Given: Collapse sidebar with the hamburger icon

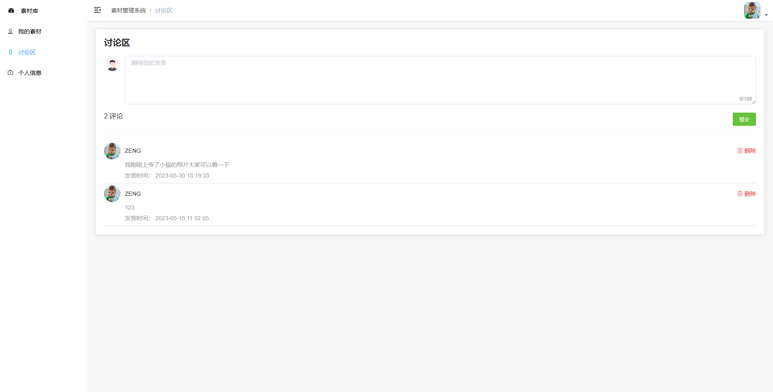Looking at the screenshot, I should pyautogui.click(x=97, y=10).
